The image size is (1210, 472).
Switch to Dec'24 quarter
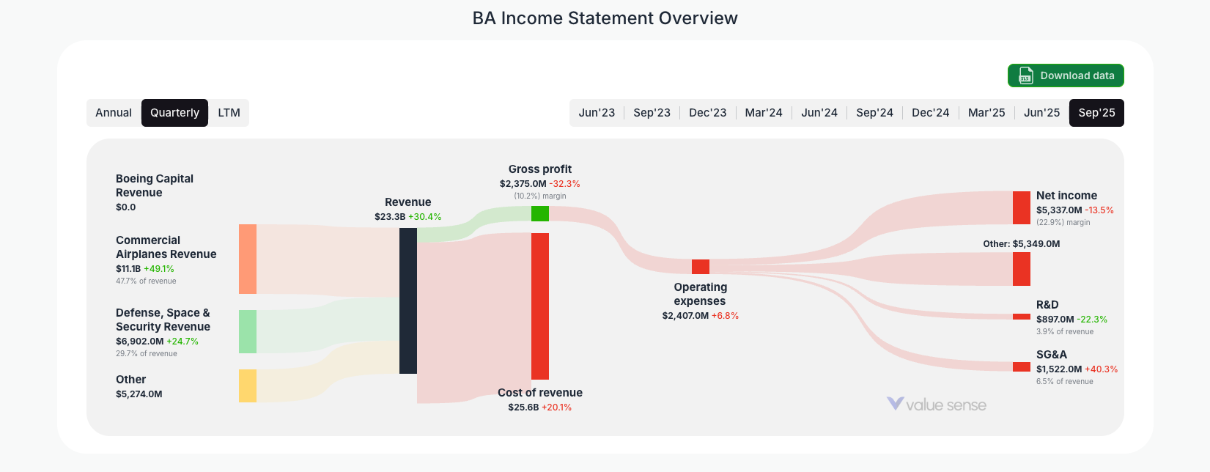(x=930, y=112)
